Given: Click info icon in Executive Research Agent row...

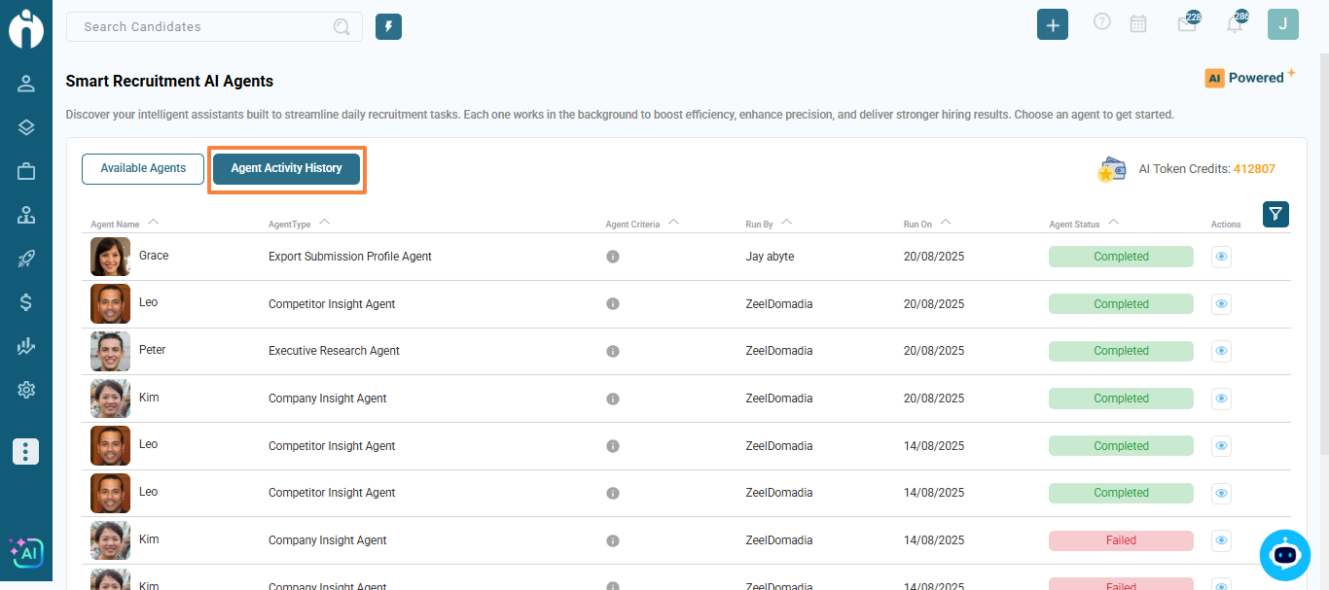Looking at the screenshot, I should (613, 351).
